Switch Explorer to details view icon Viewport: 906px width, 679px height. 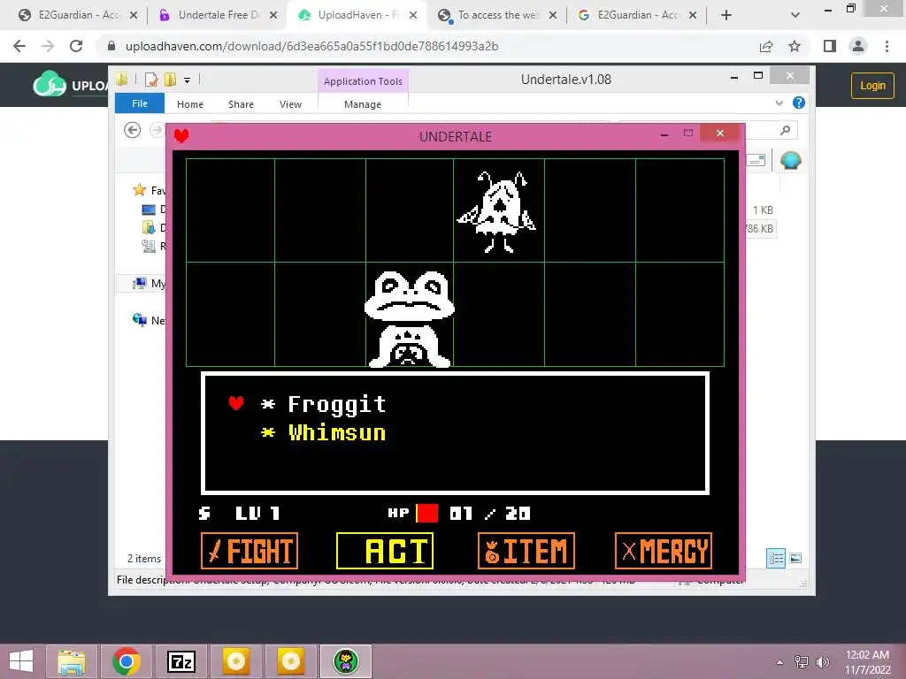(x=775, y=559)
